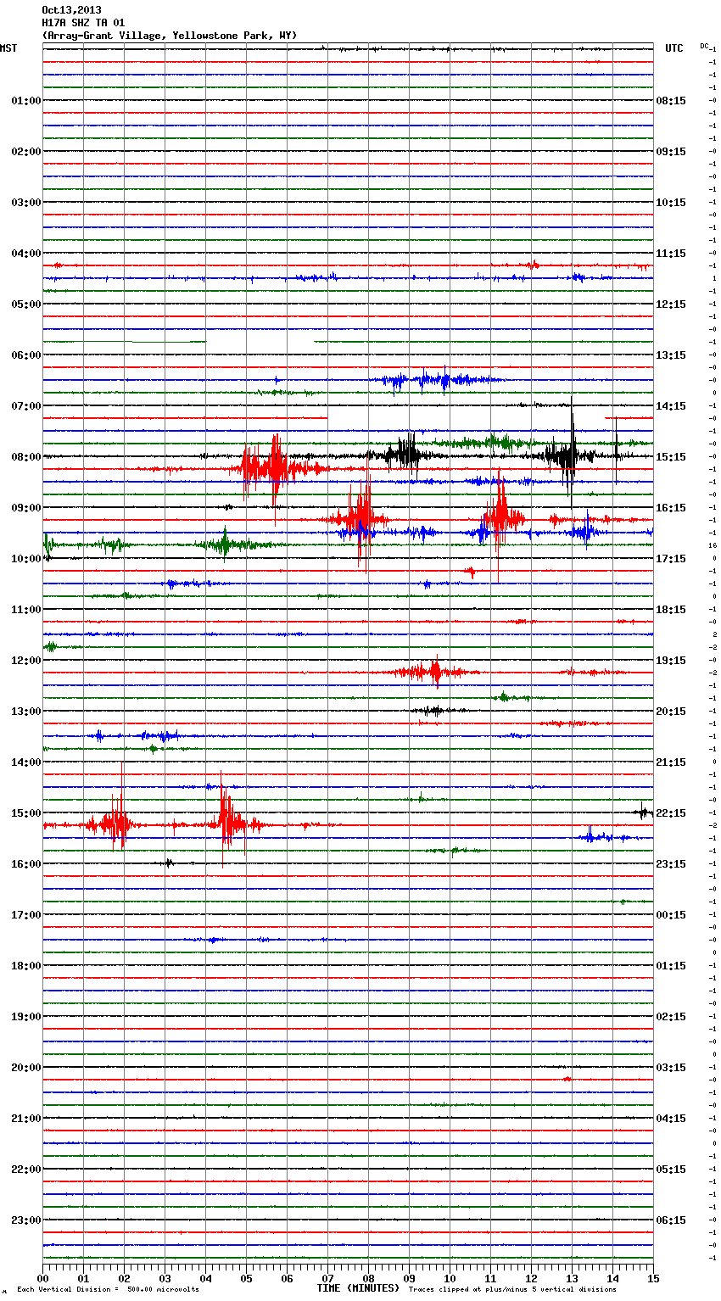Click the 04:15 UTC time label
This screenshot has width=721, height=1301.
(671, 1119)
